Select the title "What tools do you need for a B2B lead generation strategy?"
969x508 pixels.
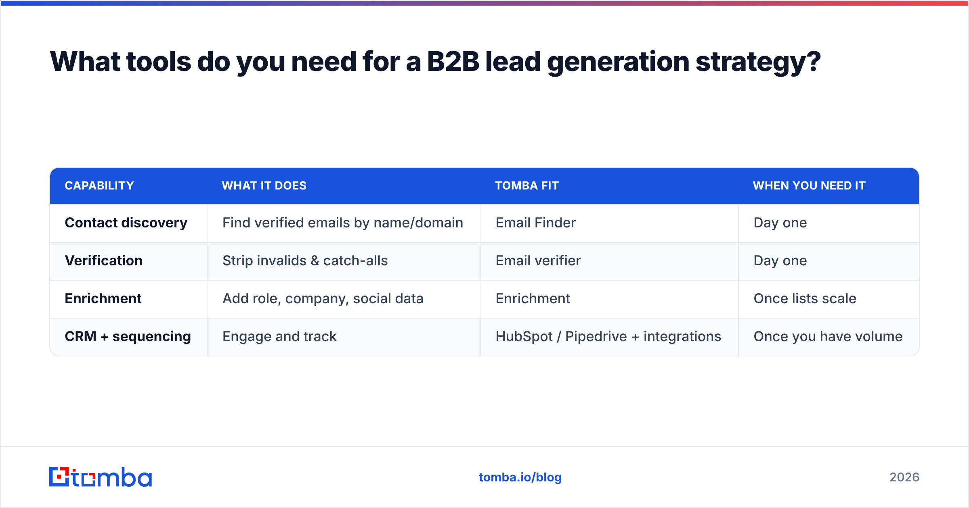tap(435, 62)
